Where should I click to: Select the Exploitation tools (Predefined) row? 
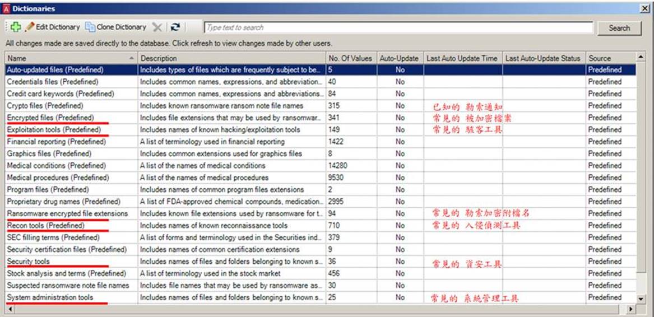pos(54,130)
